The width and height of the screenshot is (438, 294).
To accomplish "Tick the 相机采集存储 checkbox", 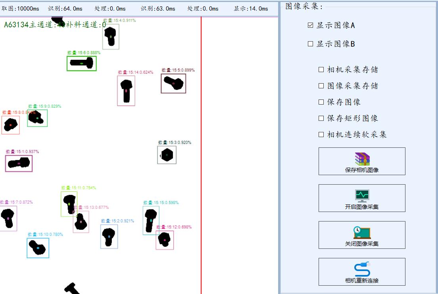I will point(321,70).
